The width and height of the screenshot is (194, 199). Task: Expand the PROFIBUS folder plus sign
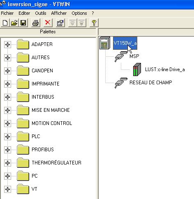pyautogui.click(x=7, y=150)
